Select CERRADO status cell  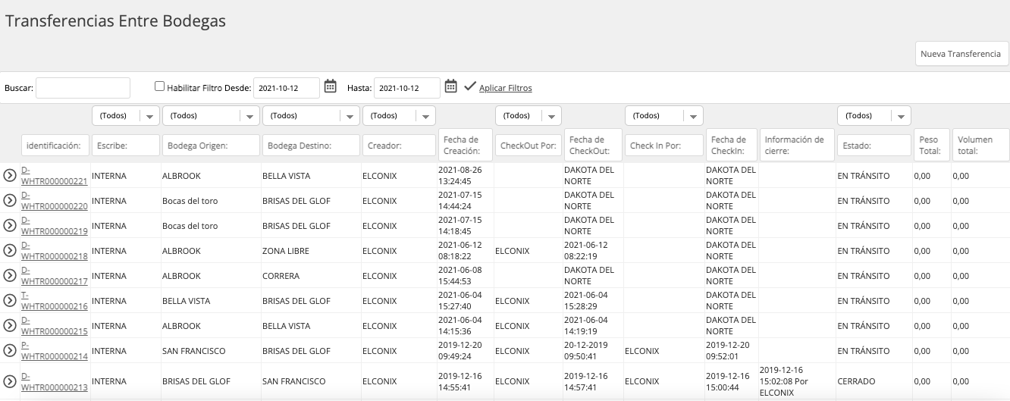[857, 381]
